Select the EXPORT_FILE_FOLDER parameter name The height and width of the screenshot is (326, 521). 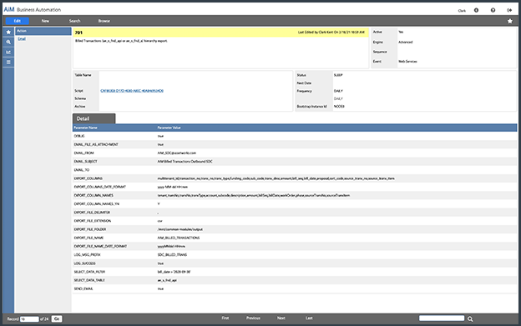coord(89,229)
